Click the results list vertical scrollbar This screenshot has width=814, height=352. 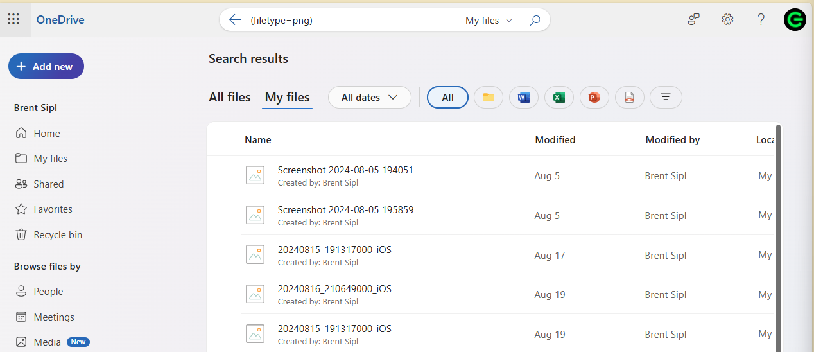(779, 238)
